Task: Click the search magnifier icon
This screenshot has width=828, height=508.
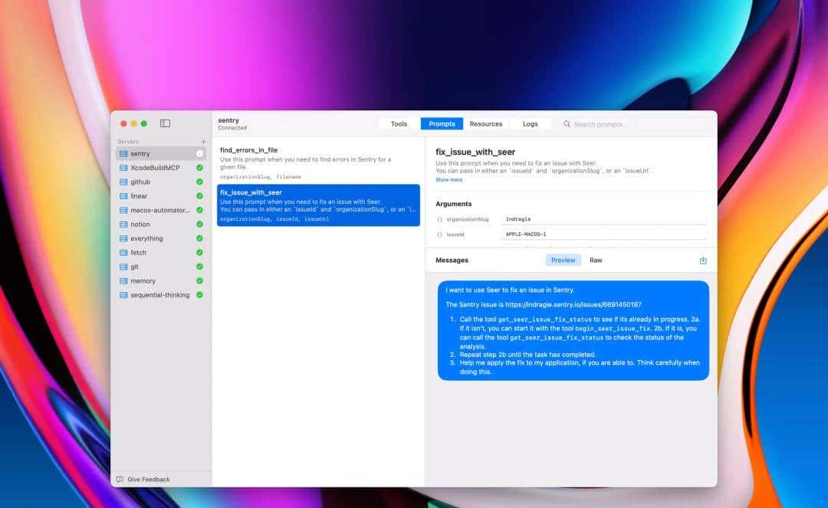Action: tap(567, 124)
